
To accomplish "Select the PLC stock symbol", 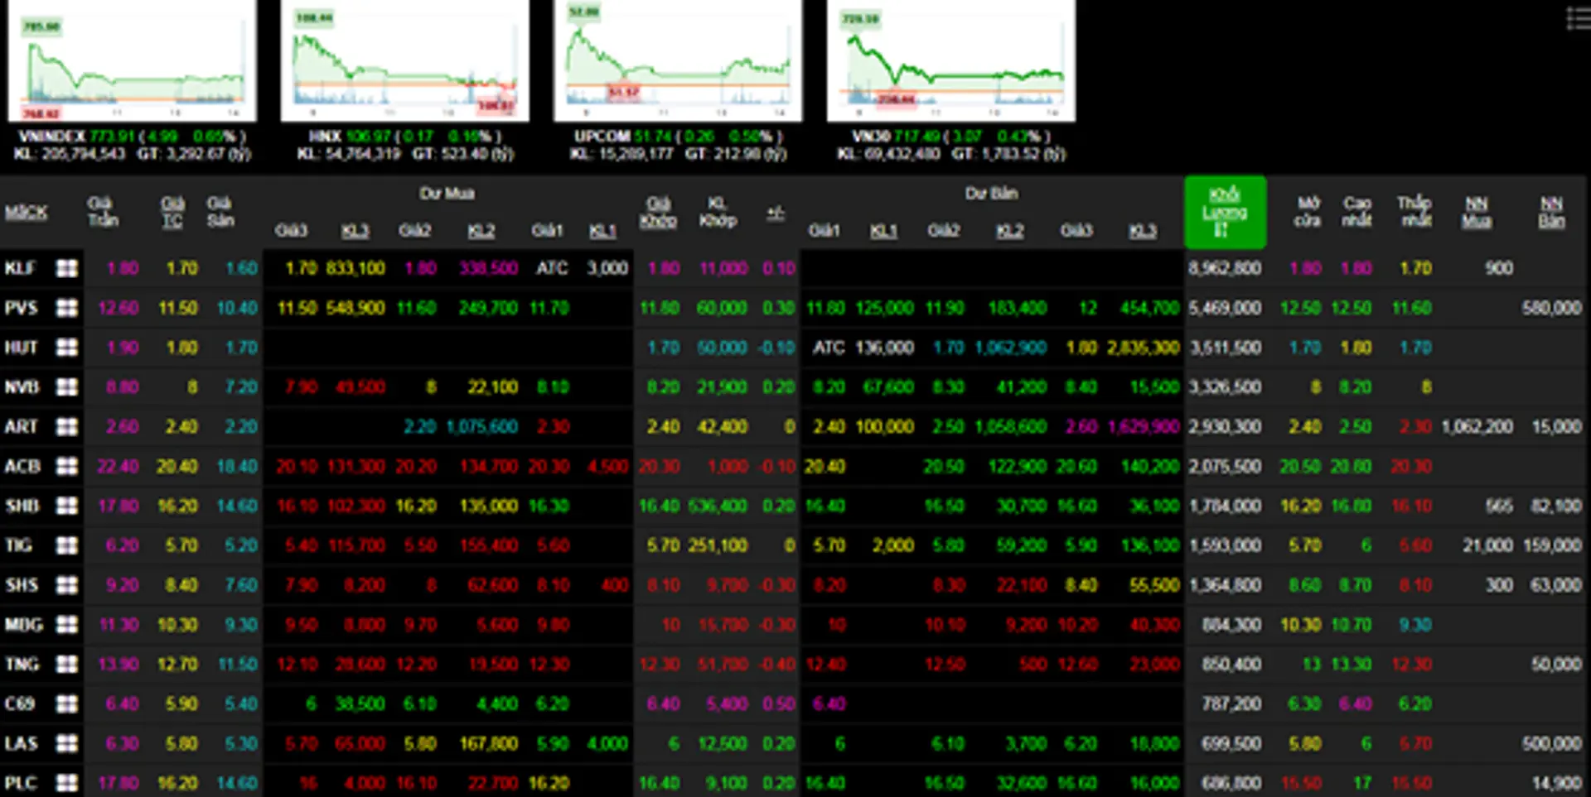I will (22, 782).
